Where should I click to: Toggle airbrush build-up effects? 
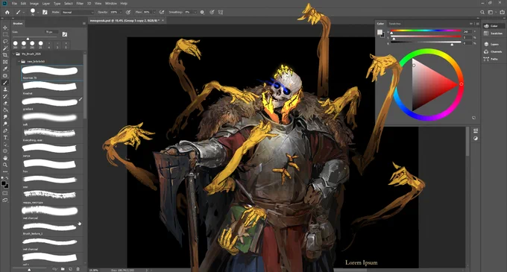click(162, 12)
